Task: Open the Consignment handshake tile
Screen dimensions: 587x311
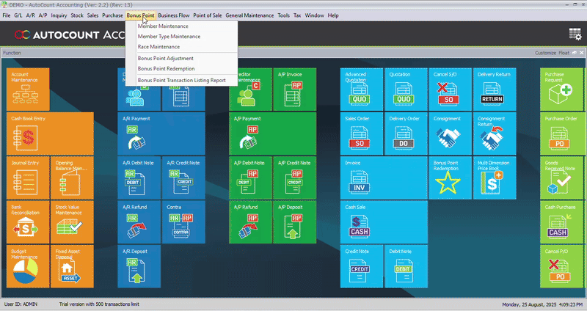Action: (x=450, y=133)
